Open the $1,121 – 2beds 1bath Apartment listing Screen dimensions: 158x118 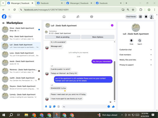(x=60, y=33)
